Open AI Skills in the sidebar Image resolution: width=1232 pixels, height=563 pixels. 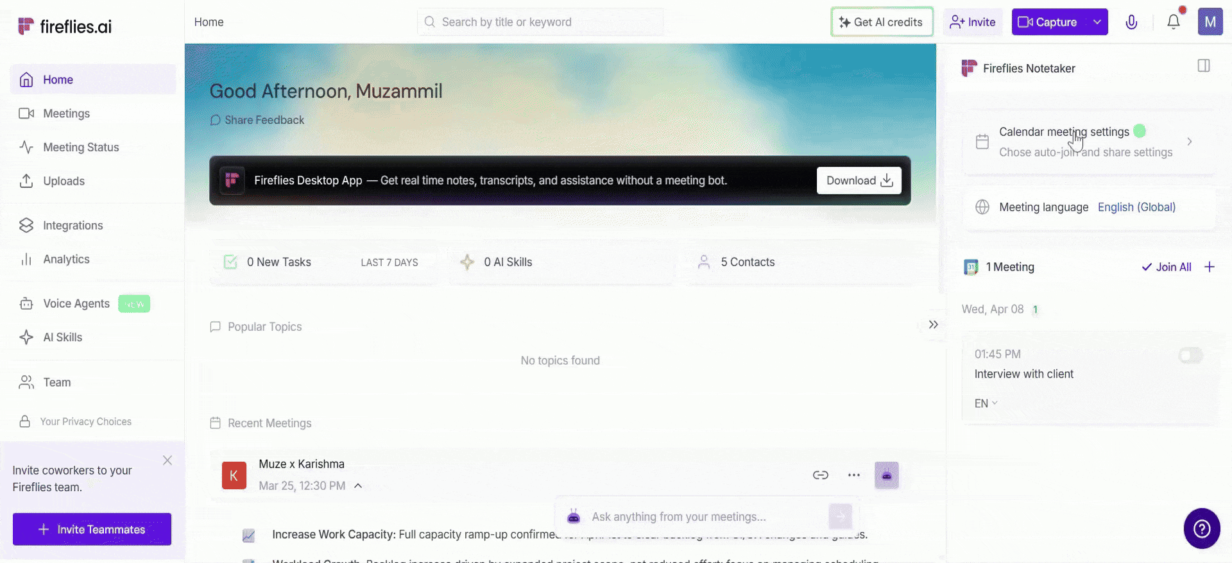93,337
